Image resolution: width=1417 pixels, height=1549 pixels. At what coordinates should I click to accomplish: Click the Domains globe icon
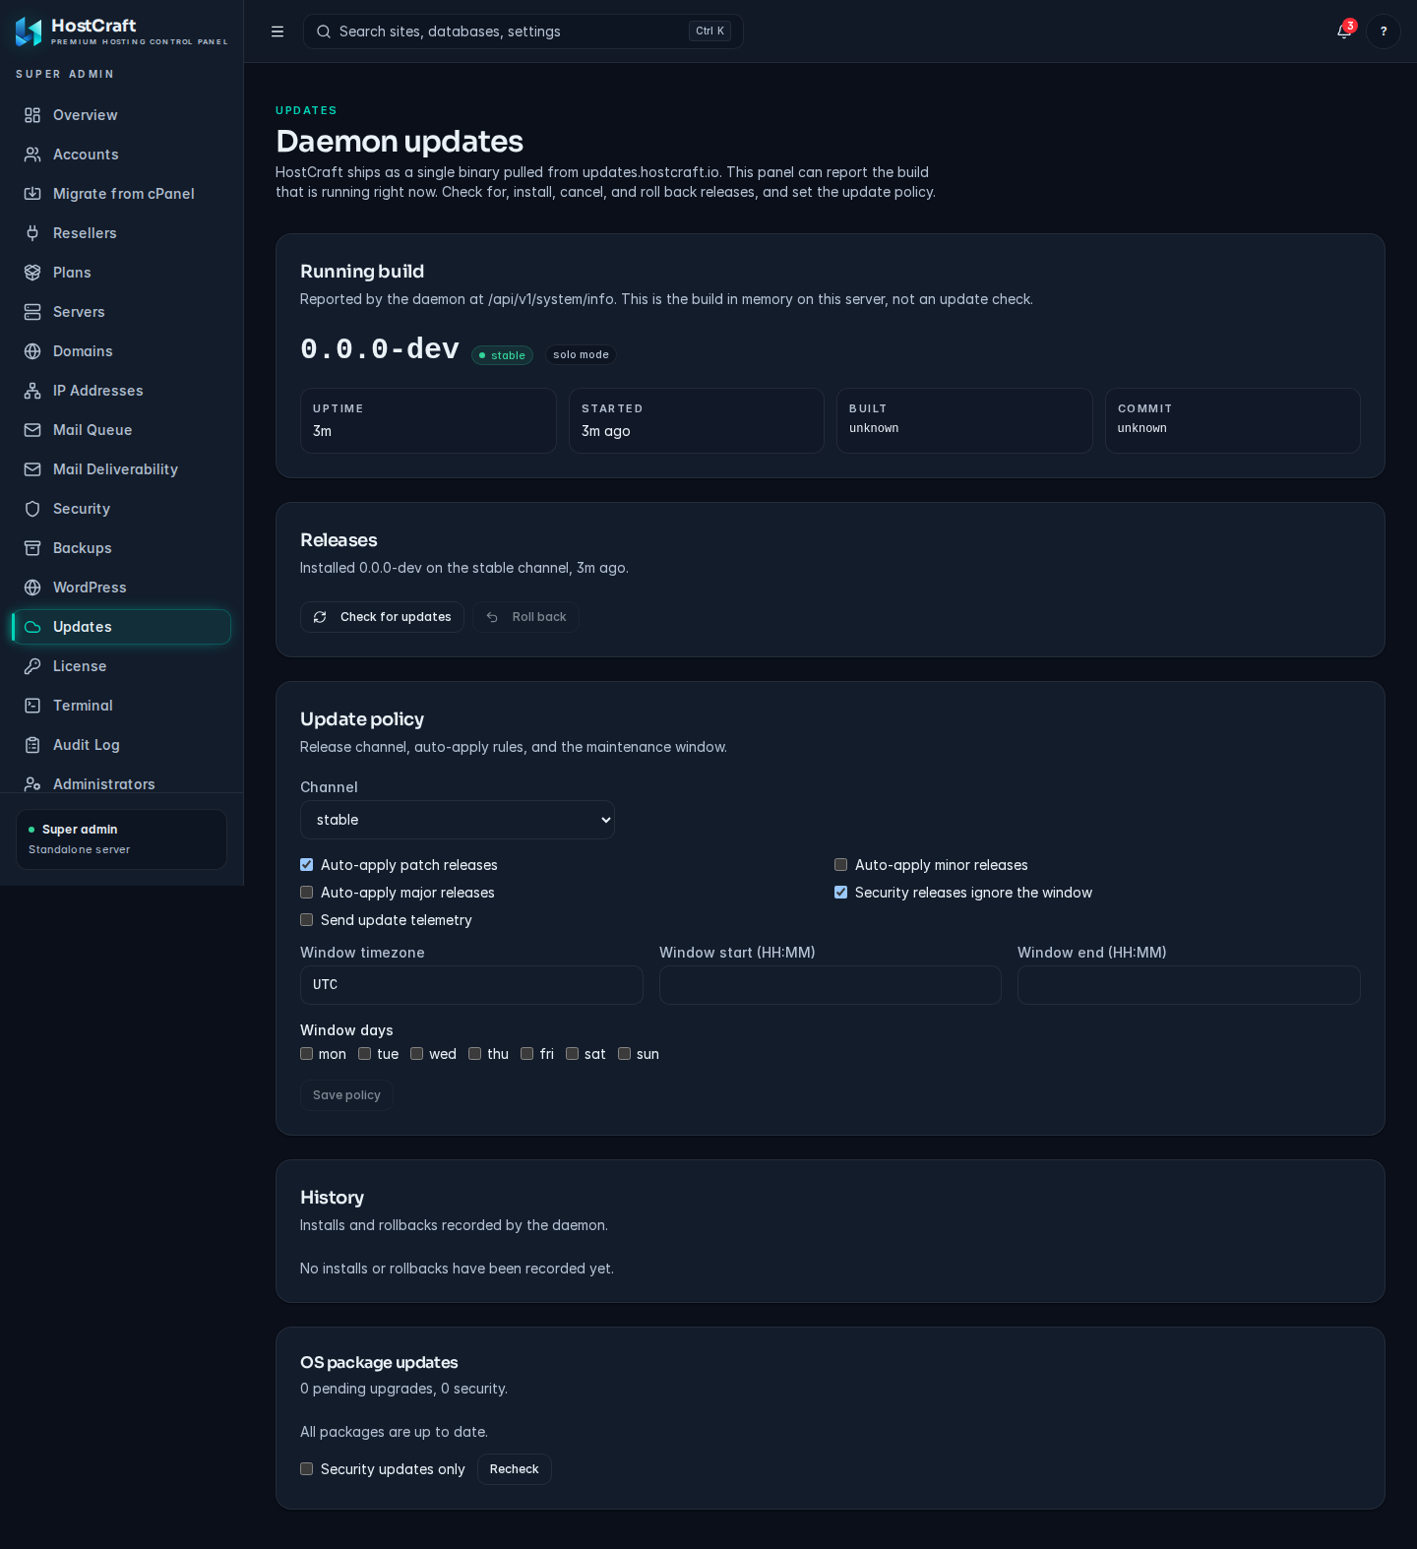[32, 351]
